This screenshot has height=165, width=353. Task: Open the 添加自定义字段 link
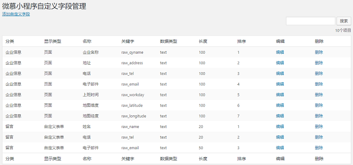tap(16, 14)
